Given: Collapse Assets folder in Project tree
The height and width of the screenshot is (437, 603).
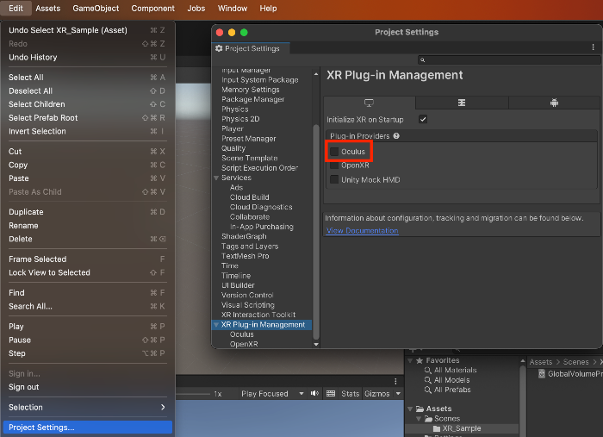Looking at the screenshot, I should click(x=410, y=409).
